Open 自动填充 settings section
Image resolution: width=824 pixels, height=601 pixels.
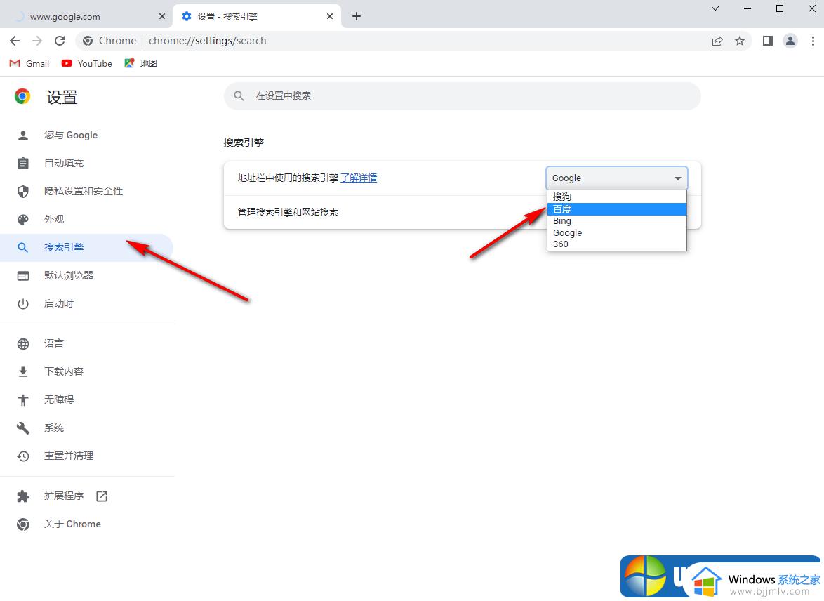(x=87, y=163)
